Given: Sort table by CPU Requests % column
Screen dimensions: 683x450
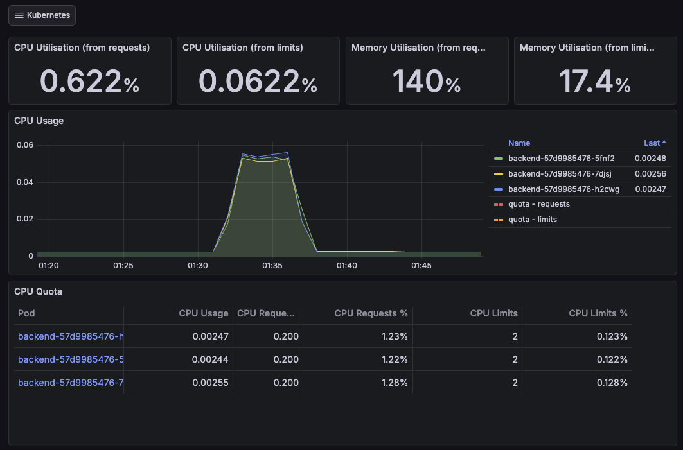Looking at the screenshot, I should coord(371,313).
